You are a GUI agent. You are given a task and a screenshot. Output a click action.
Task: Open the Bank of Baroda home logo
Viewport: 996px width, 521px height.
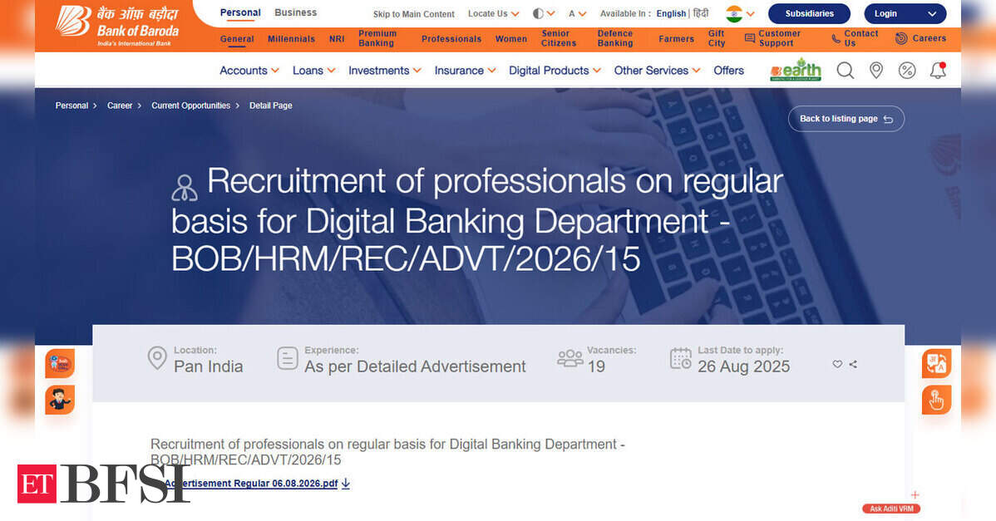(x=117, y=26)
